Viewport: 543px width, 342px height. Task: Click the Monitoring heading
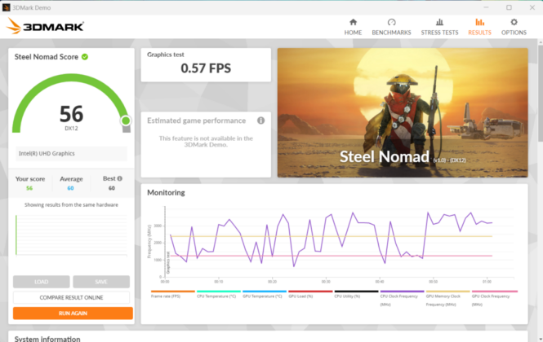tap(166, 193)
